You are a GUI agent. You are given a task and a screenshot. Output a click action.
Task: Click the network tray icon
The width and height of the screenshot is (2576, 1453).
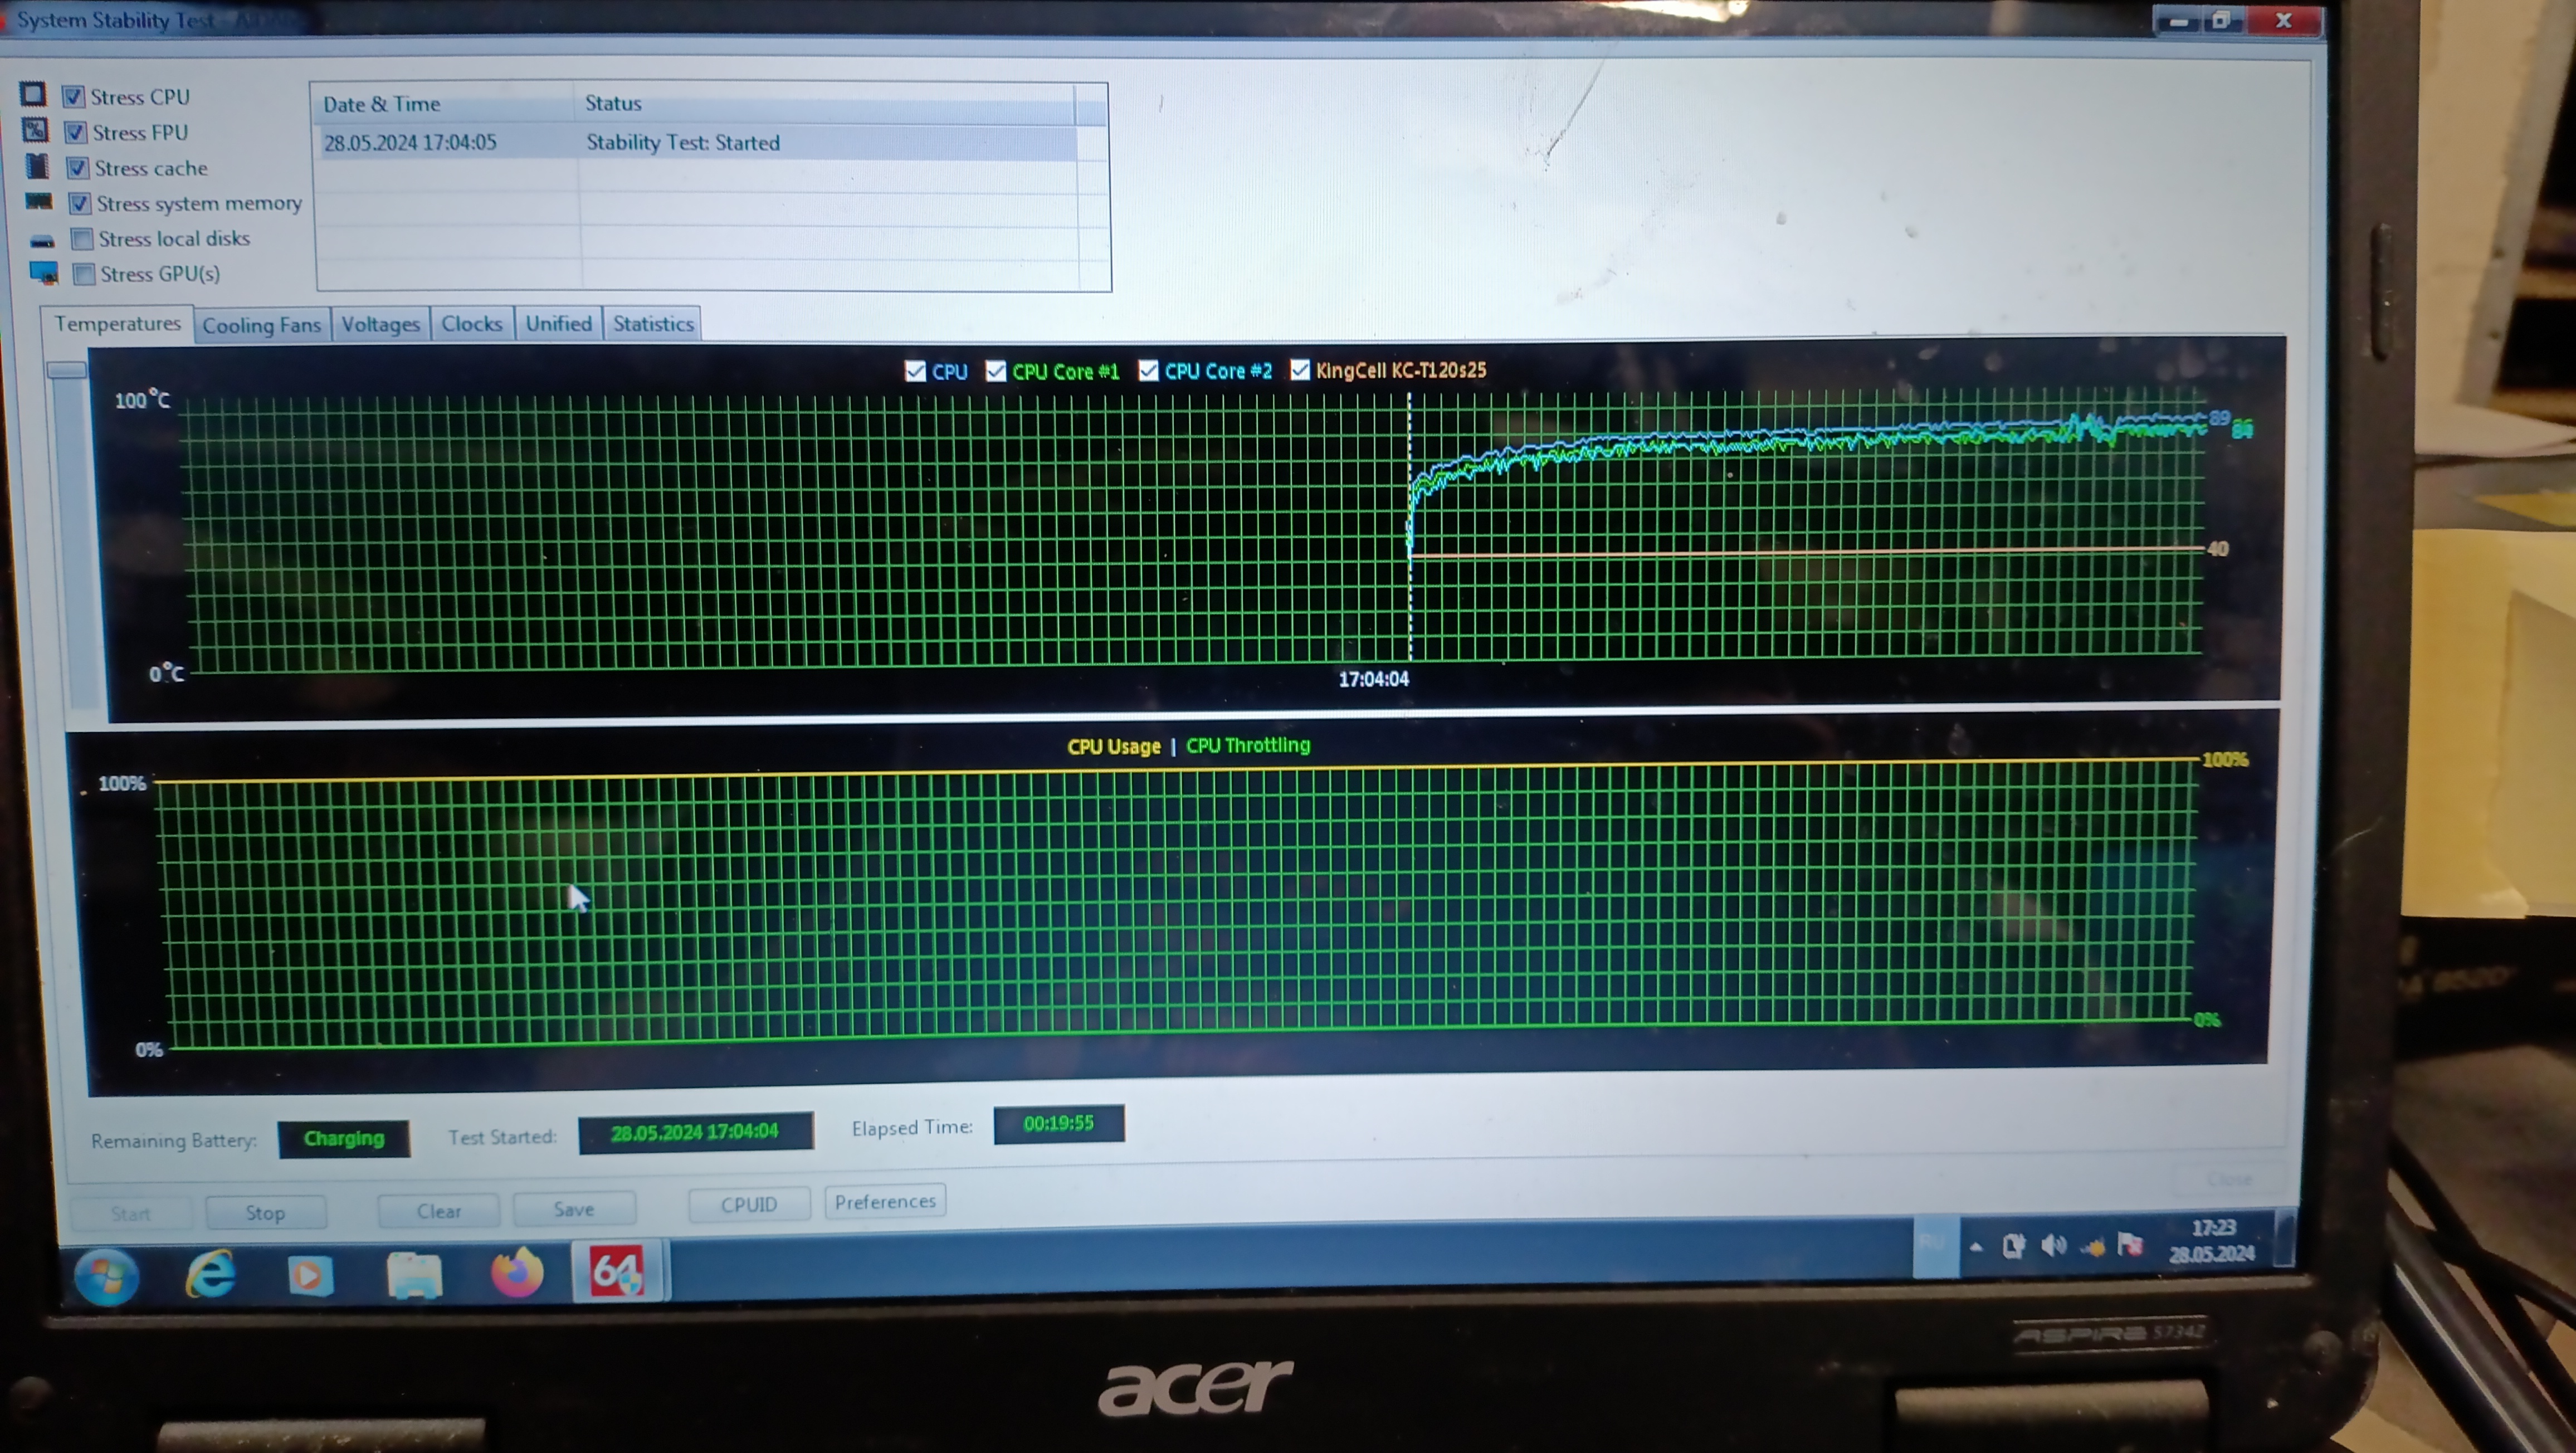[2092, 1246]
